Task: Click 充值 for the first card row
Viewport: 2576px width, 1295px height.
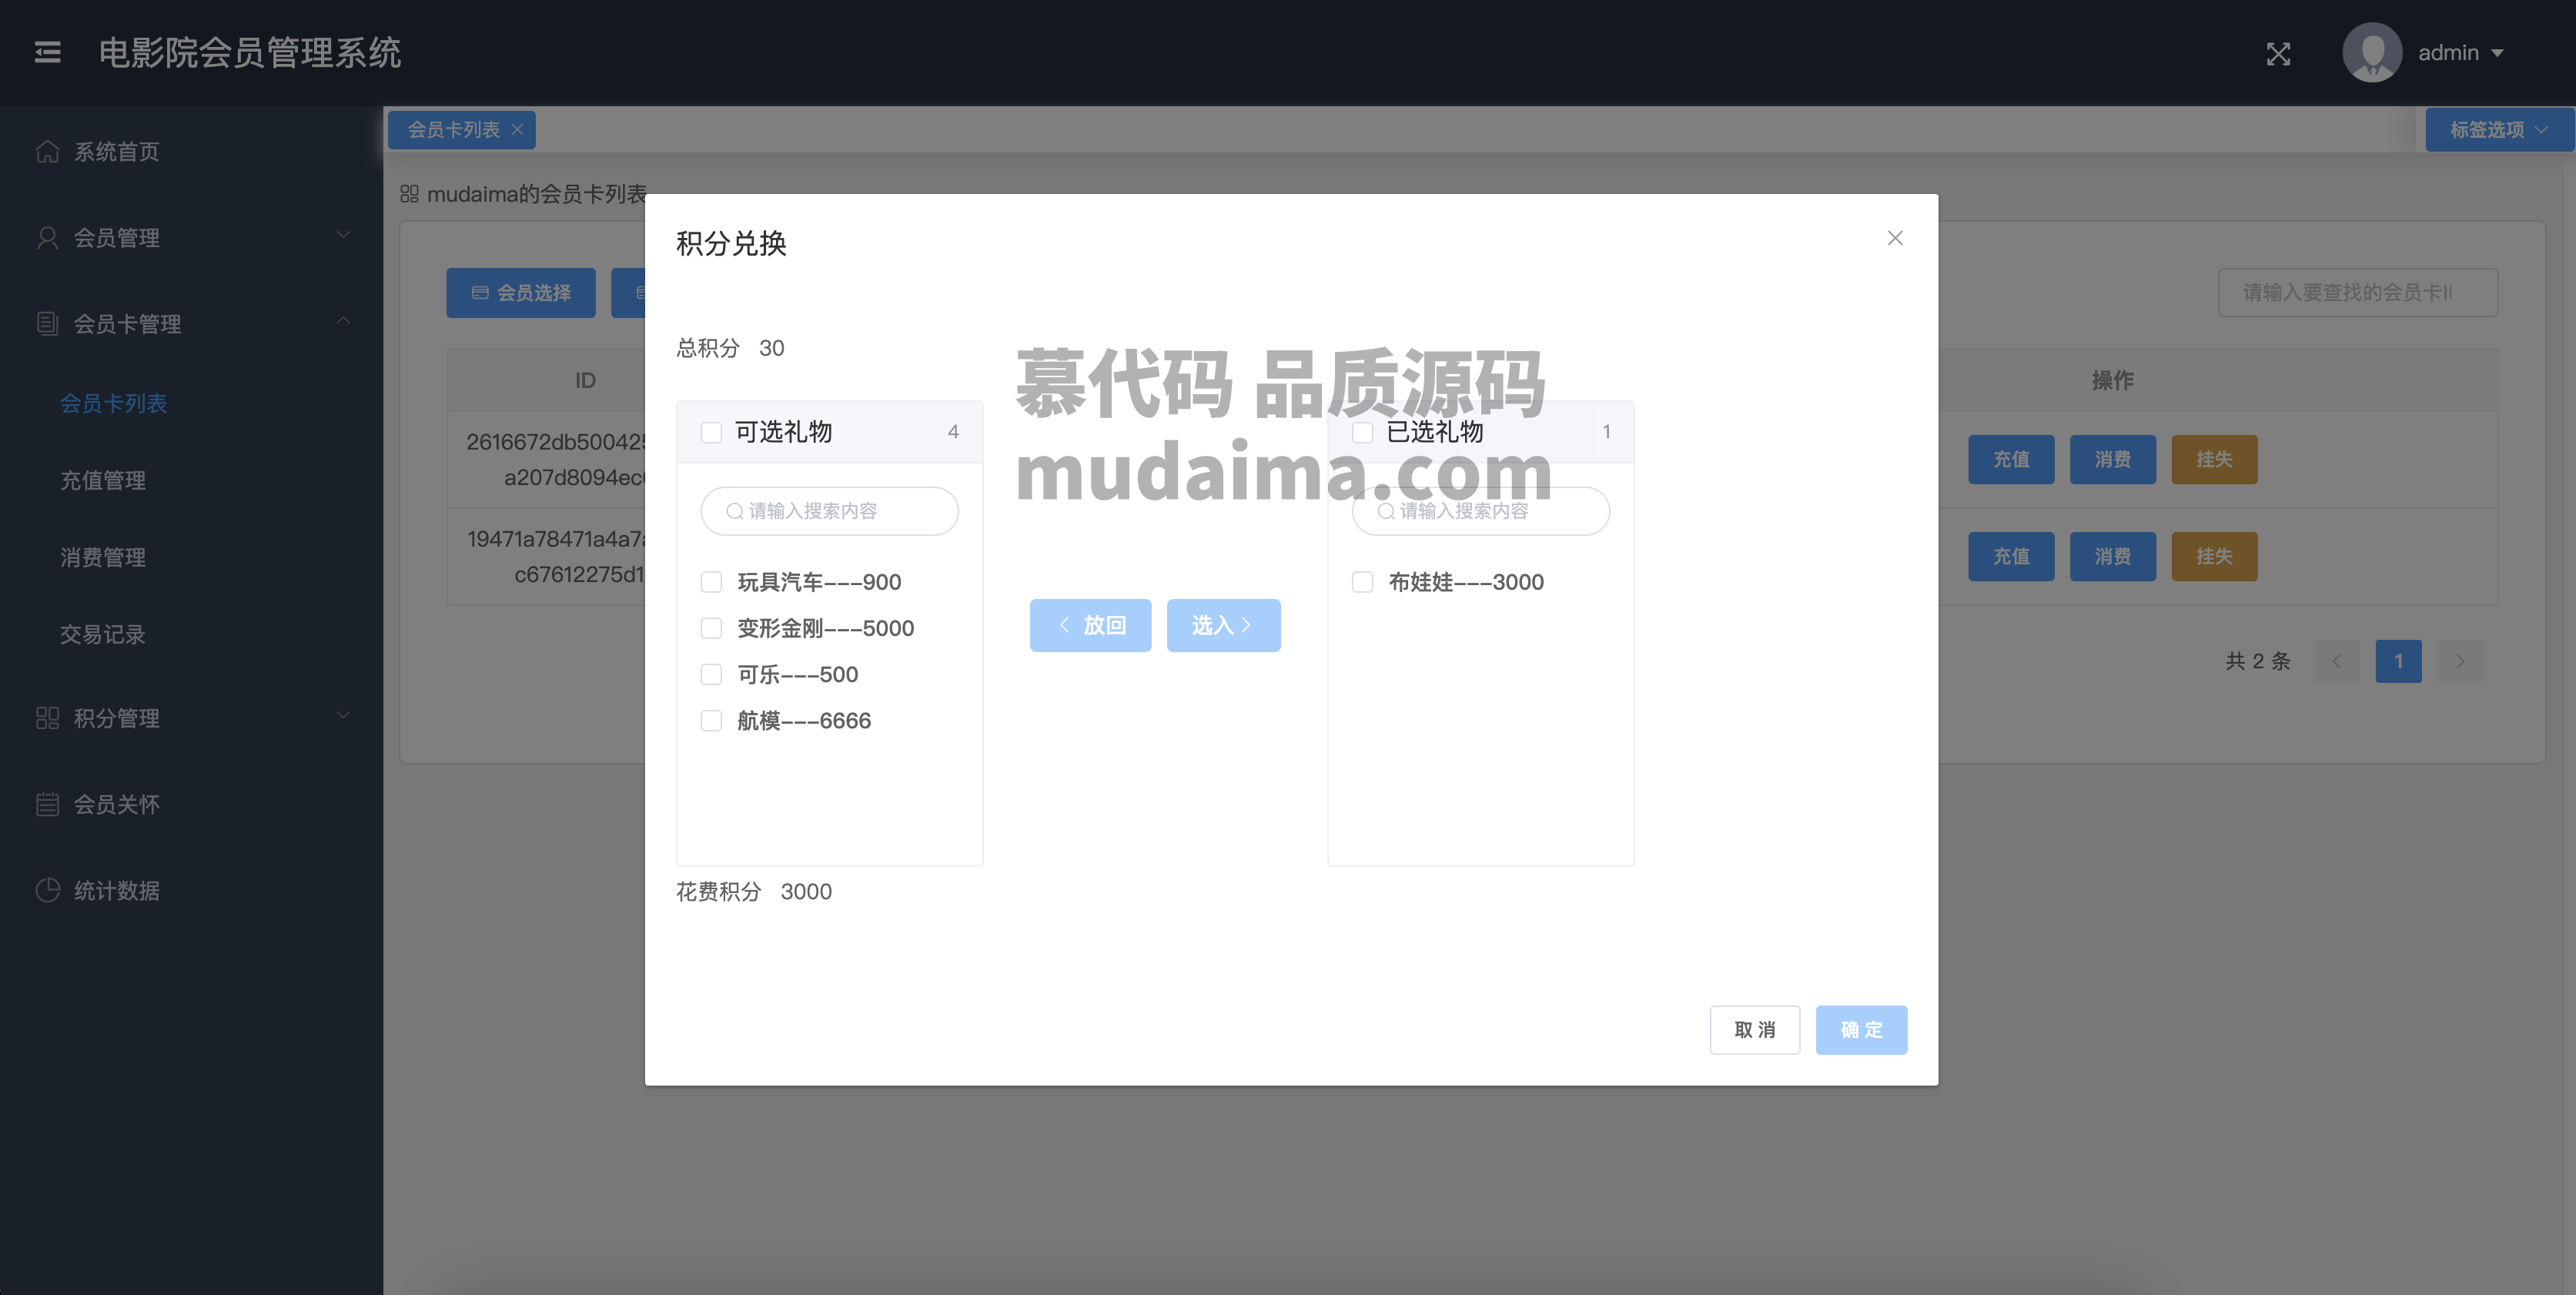Action: [2011, 459]
